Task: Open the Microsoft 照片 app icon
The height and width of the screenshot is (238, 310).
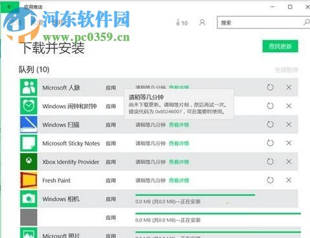Action: point(28,233)
